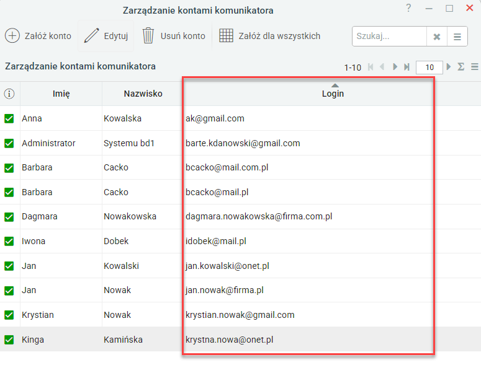Toggle checkbox for Kinga Kamińska
The image size is (481, 365).
point(9,340)
